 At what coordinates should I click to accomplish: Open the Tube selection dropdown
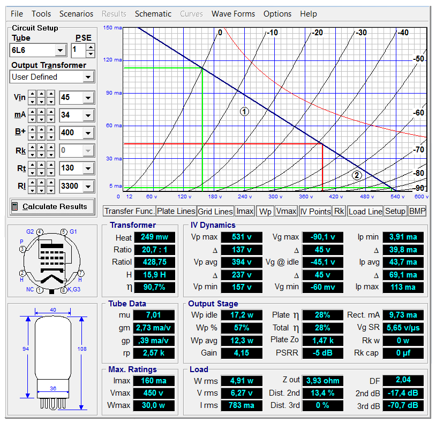[x=61, y=51]
